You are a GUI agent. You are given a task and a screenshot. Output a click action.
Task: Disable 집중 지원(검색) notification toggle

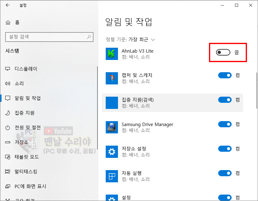tap(225, 100)
